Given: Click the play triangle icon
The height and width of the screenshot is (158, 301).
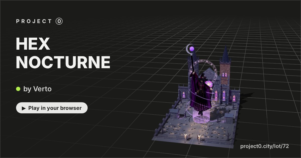Looking at the screenshot, I should coord(24,108).
